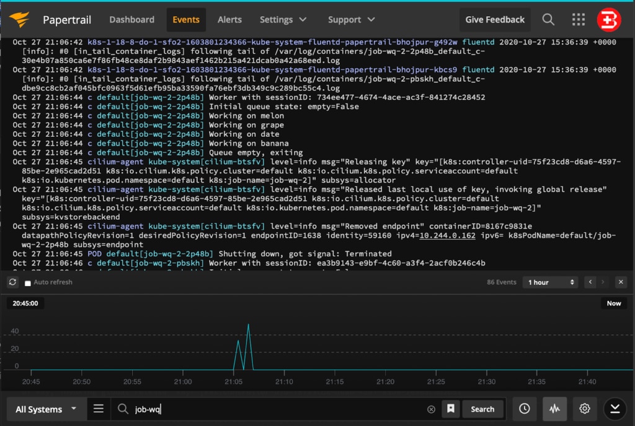Go to the next time range arrow
Image resolution: width=635 pixels, height=426 pixels.
[603, 282]
